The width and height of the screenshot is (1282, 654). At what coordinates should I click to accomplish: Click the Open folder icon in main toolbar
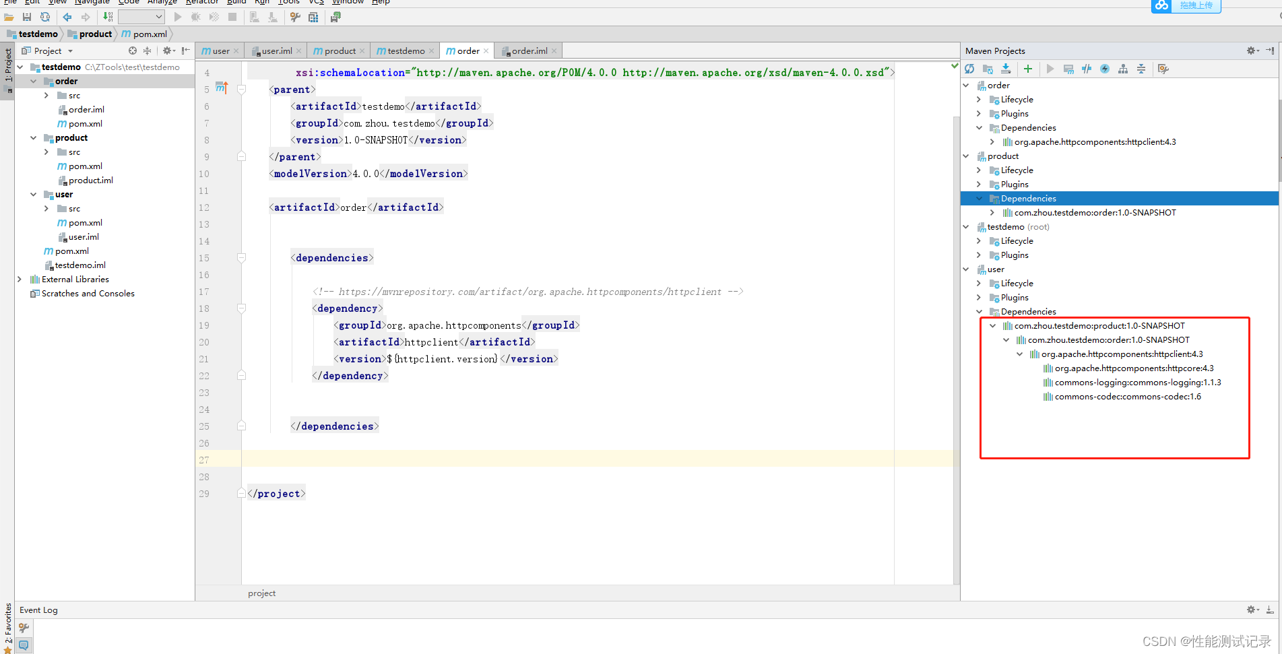[x=9, y=17]
